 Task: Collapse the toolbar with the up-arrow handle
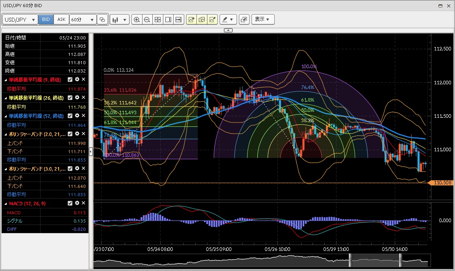(x=228, y=30)
